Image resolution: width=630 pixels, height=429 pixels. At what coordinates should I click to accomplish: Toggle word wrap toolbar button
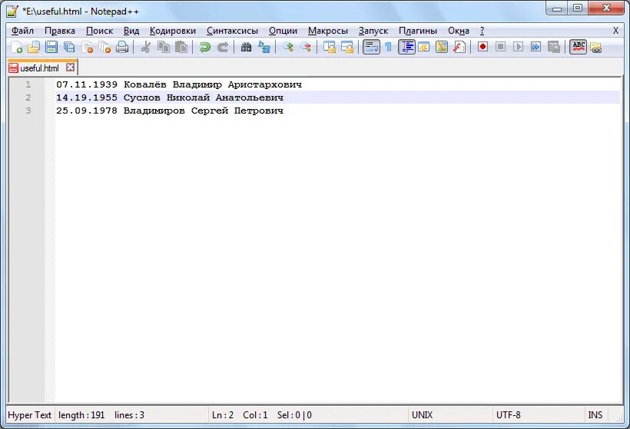pyautogui.click(x=371, y=47)
